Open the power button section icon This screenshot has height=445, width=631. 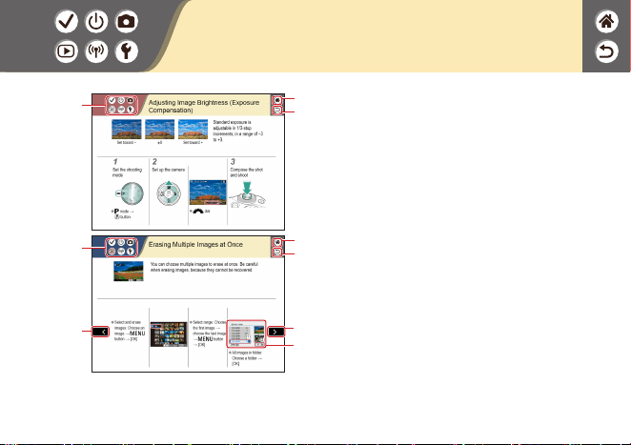tap(96, 21)
